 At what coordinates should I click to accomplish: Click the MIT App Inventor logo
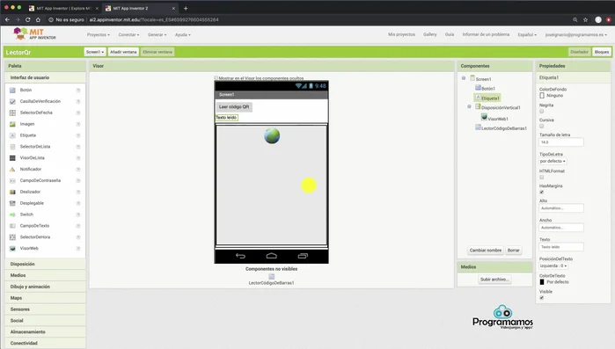[x=34, y=34]
